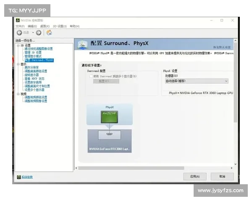Select 设置数字音频 tree item

[x=33, y=82]
